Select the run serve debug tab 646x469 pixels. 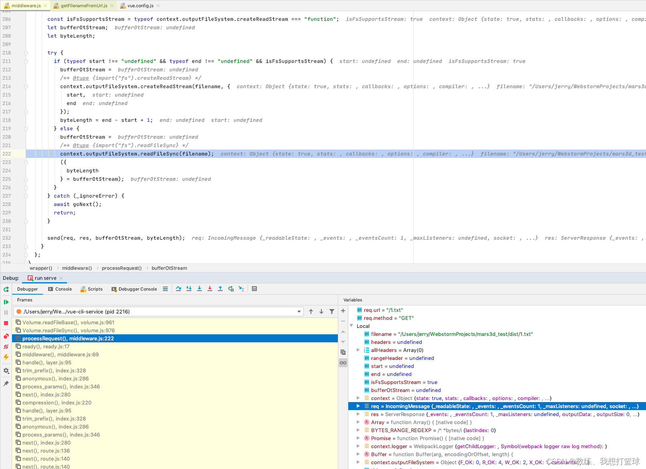click(45, 278)
